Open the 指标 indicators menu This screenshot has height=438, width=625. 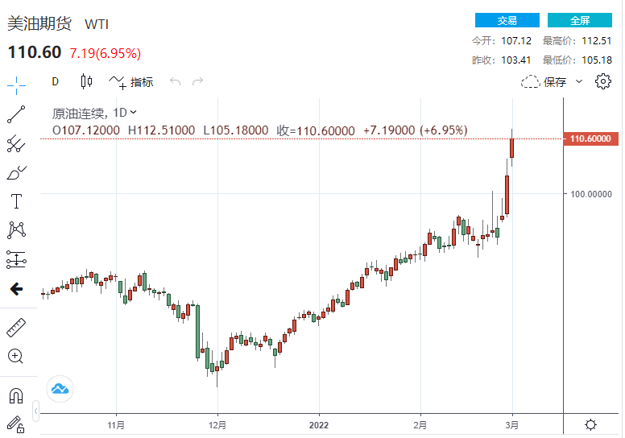pos(131,81)
